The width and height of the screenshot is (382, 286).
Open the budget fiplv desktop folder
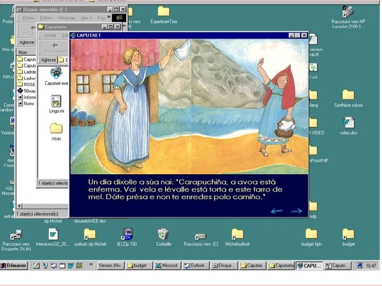click(311, 237)
